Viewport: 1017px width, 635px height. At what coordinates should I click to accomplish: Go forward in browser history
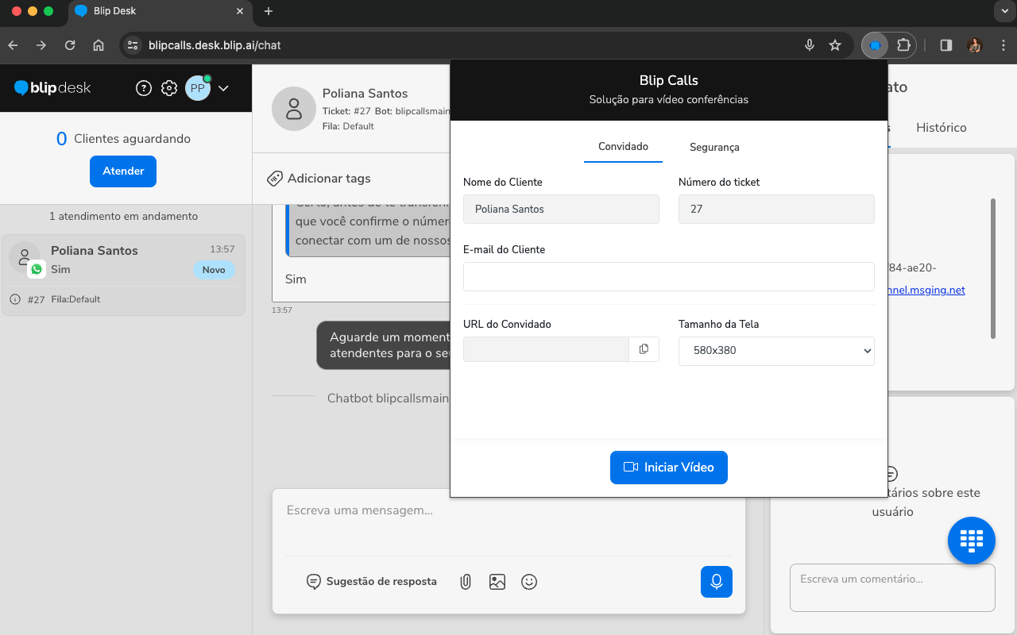(x=41, y=45)
